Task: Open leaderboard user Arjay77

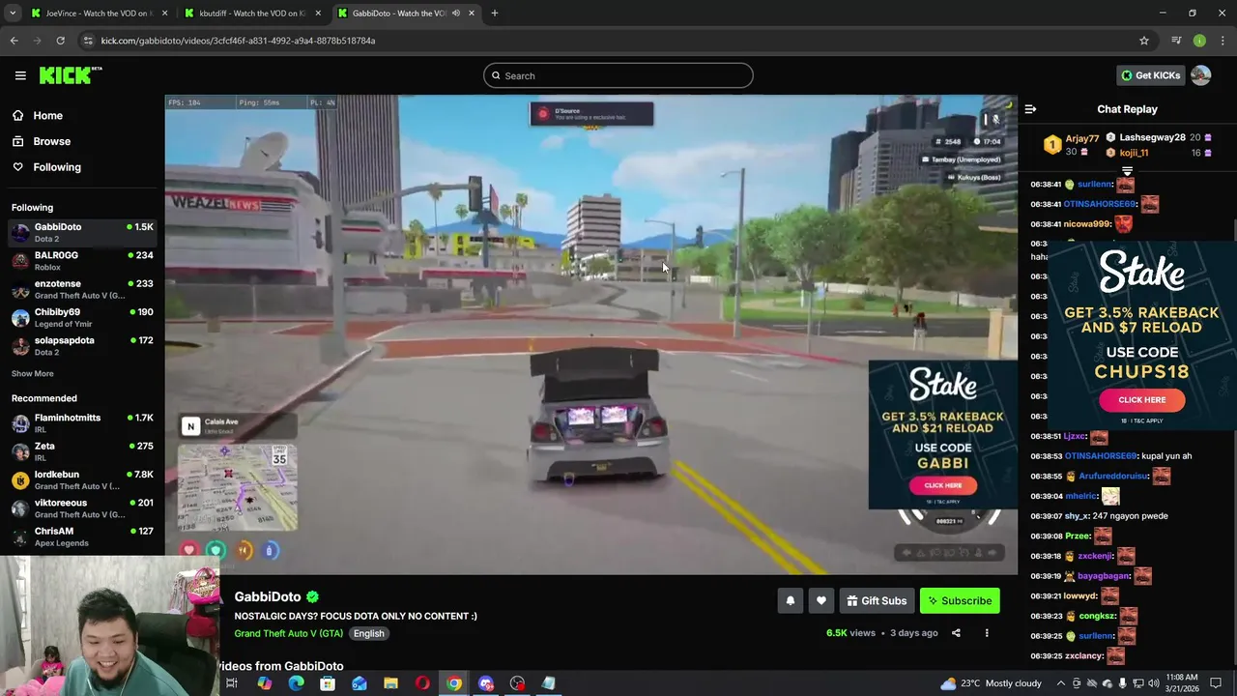Action: click(1081, 139)
